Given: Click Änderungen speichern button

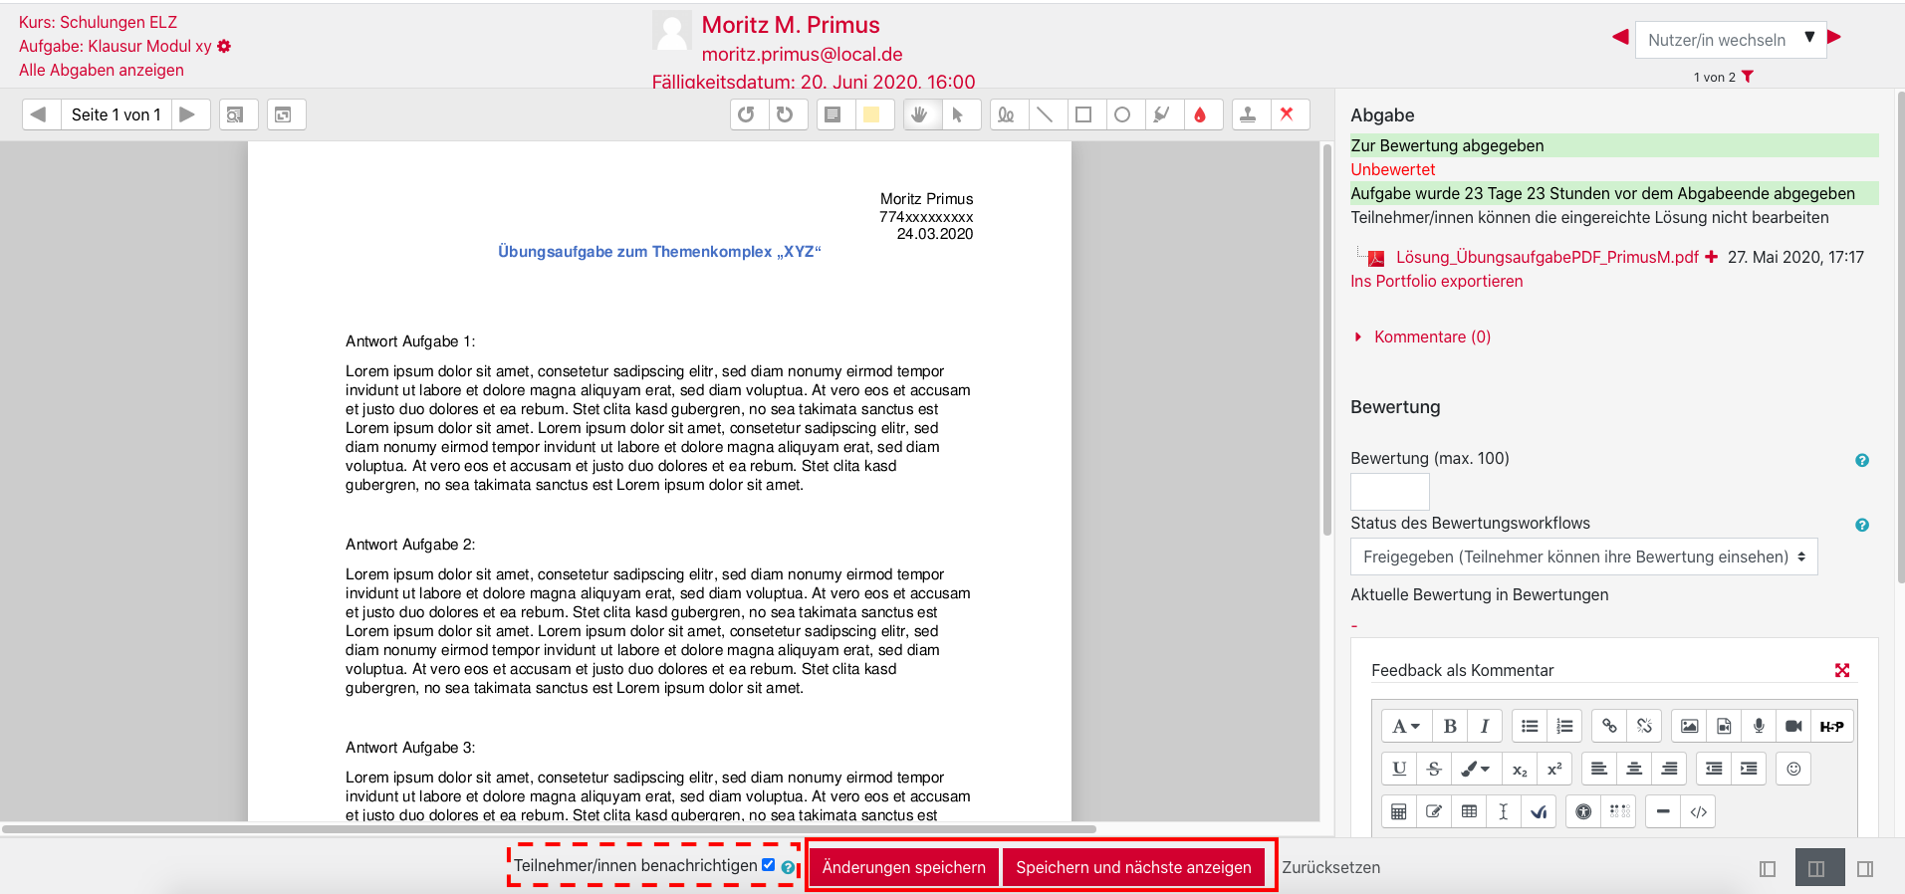Looking at the screenshot, I should [x=903, y=867].
